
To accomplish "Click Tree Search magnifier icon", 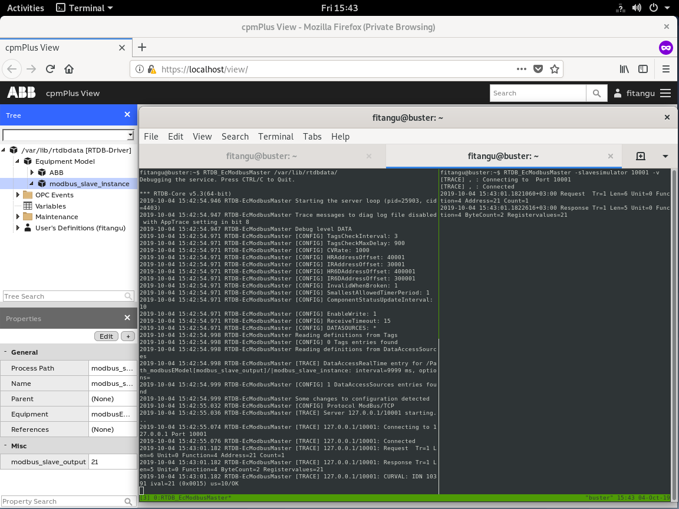I will tap(128, 296).
